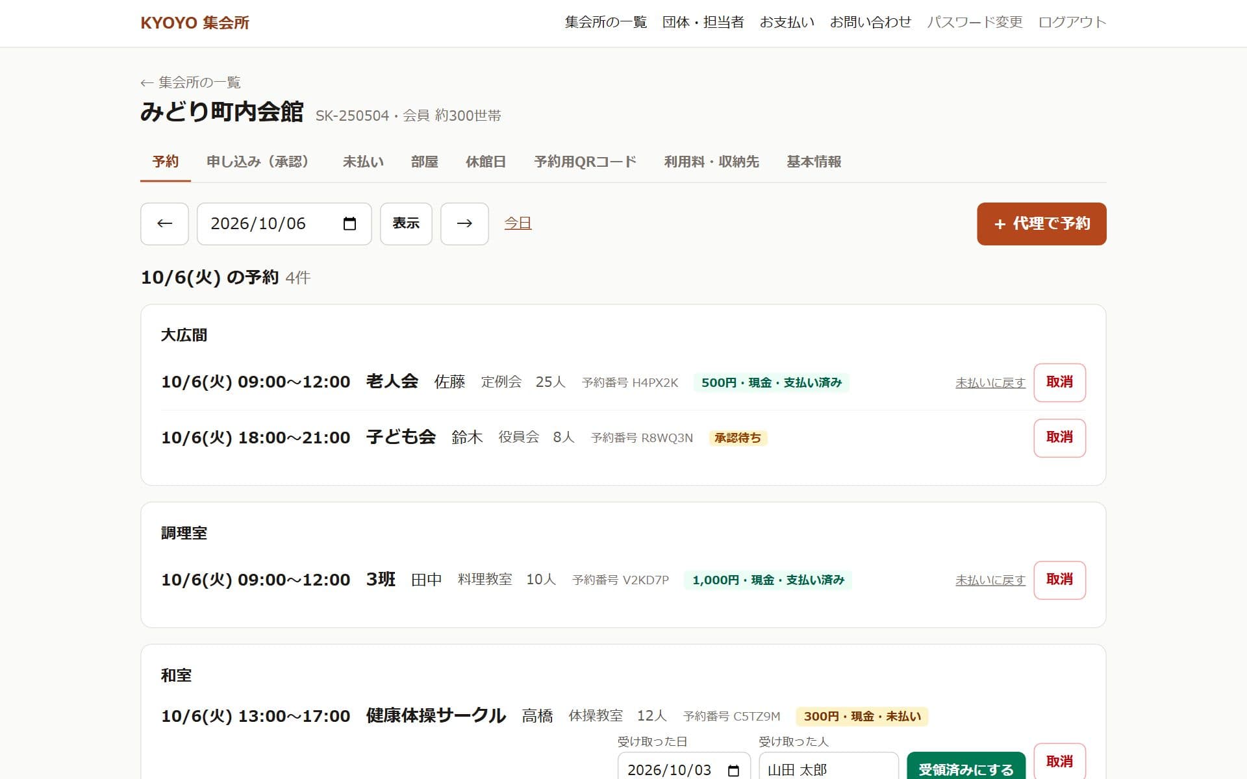This screenshot has width=1247, height=779.
Task: Click KYOYO 集会所 logo
Action: pyautogui.click(x=195, y=23)
